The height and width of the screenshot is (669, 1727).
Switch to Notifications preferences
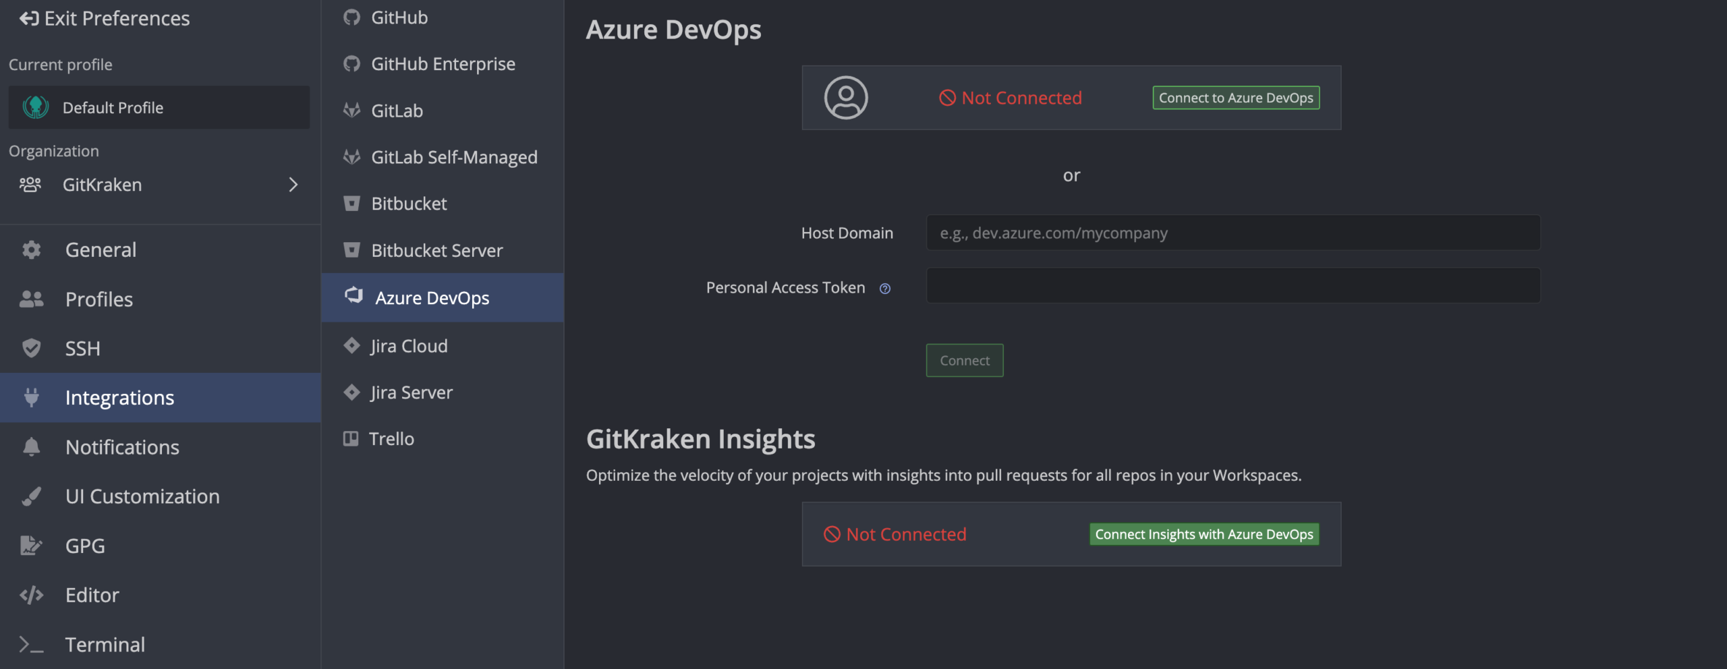(122, 447)
